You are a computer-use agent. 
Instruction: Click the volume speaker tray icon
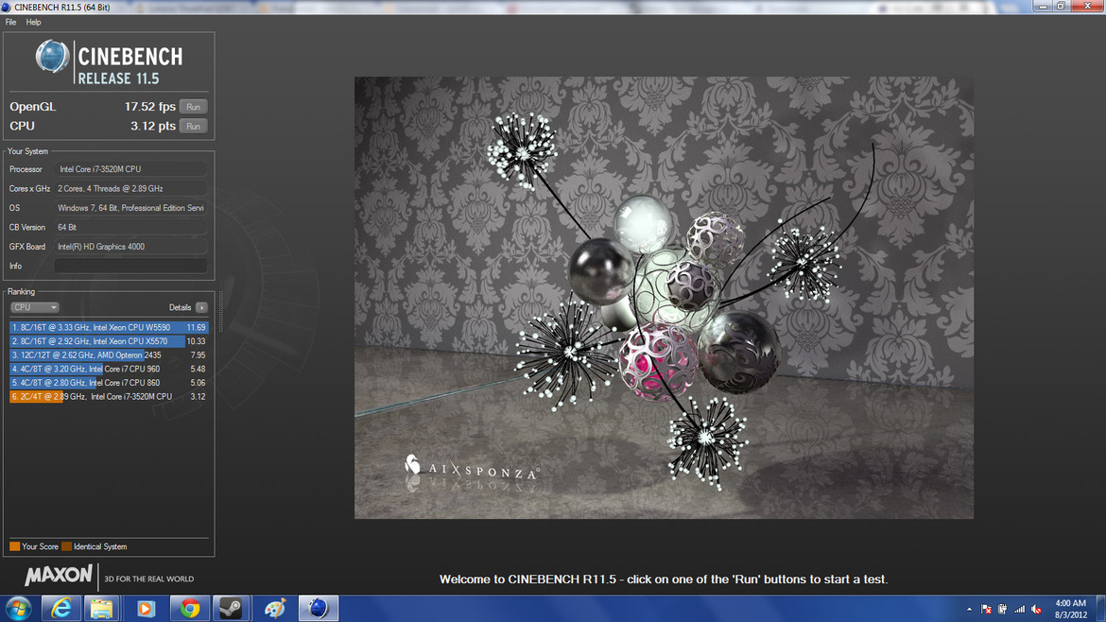(x=1036, y=610)
